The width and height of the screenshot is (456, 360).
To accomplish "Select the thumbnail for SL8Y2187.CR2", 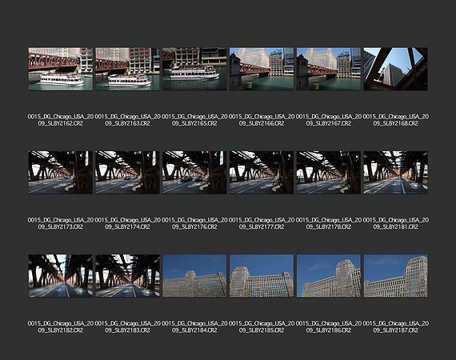I will tap(396, 276).
